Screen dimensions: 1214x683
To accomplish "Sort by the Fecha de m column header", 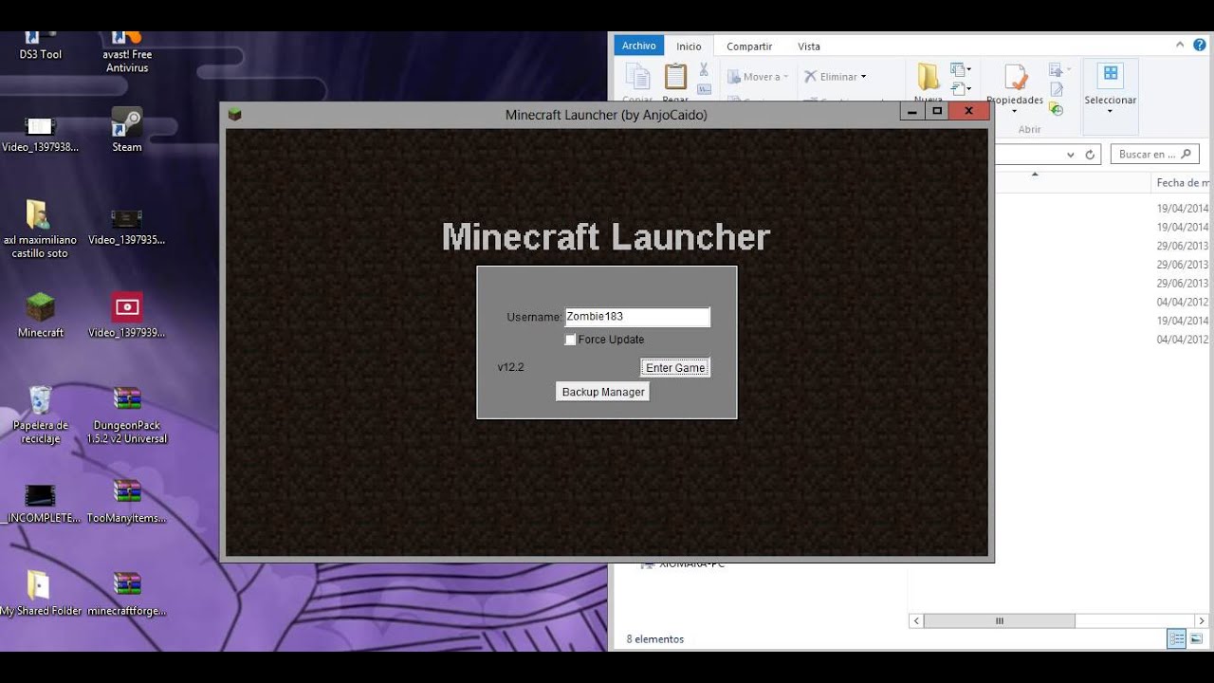I will (1183, 182).
